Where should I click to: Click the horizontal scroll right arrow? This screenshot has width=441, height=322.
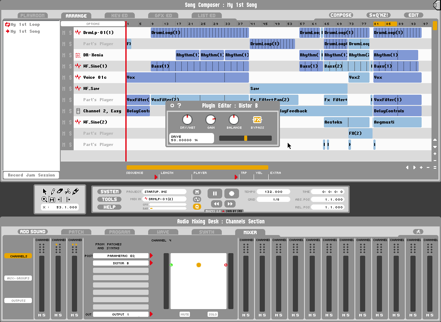point(414,167)
